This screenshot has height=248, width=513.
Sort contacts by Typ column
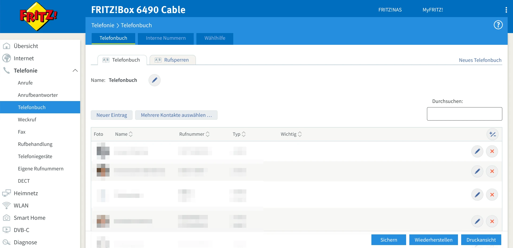coord(239,134)
